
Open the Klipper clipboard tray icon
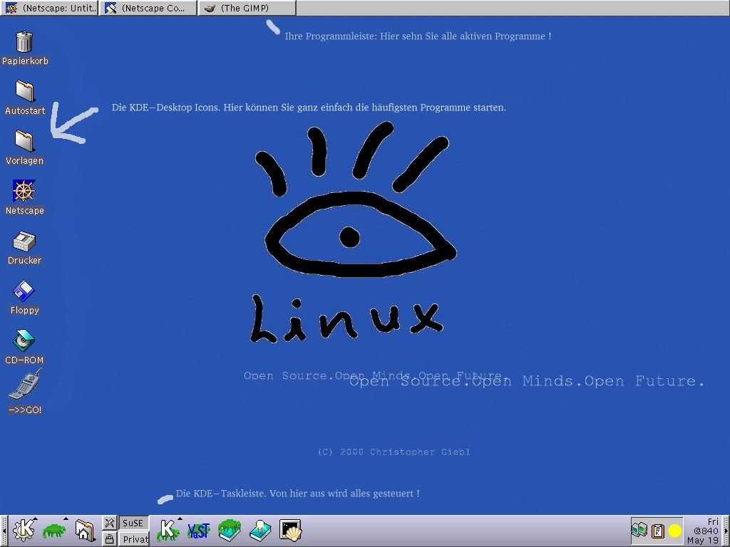(657, 531)
